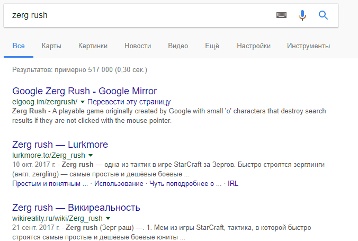Expand arrow next to lurkmore.to URL

[91, 155]
